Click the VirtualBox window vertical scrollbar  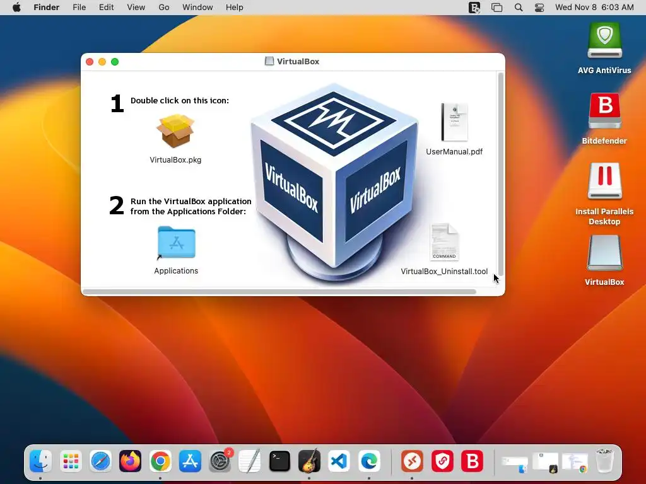point(500,174)
